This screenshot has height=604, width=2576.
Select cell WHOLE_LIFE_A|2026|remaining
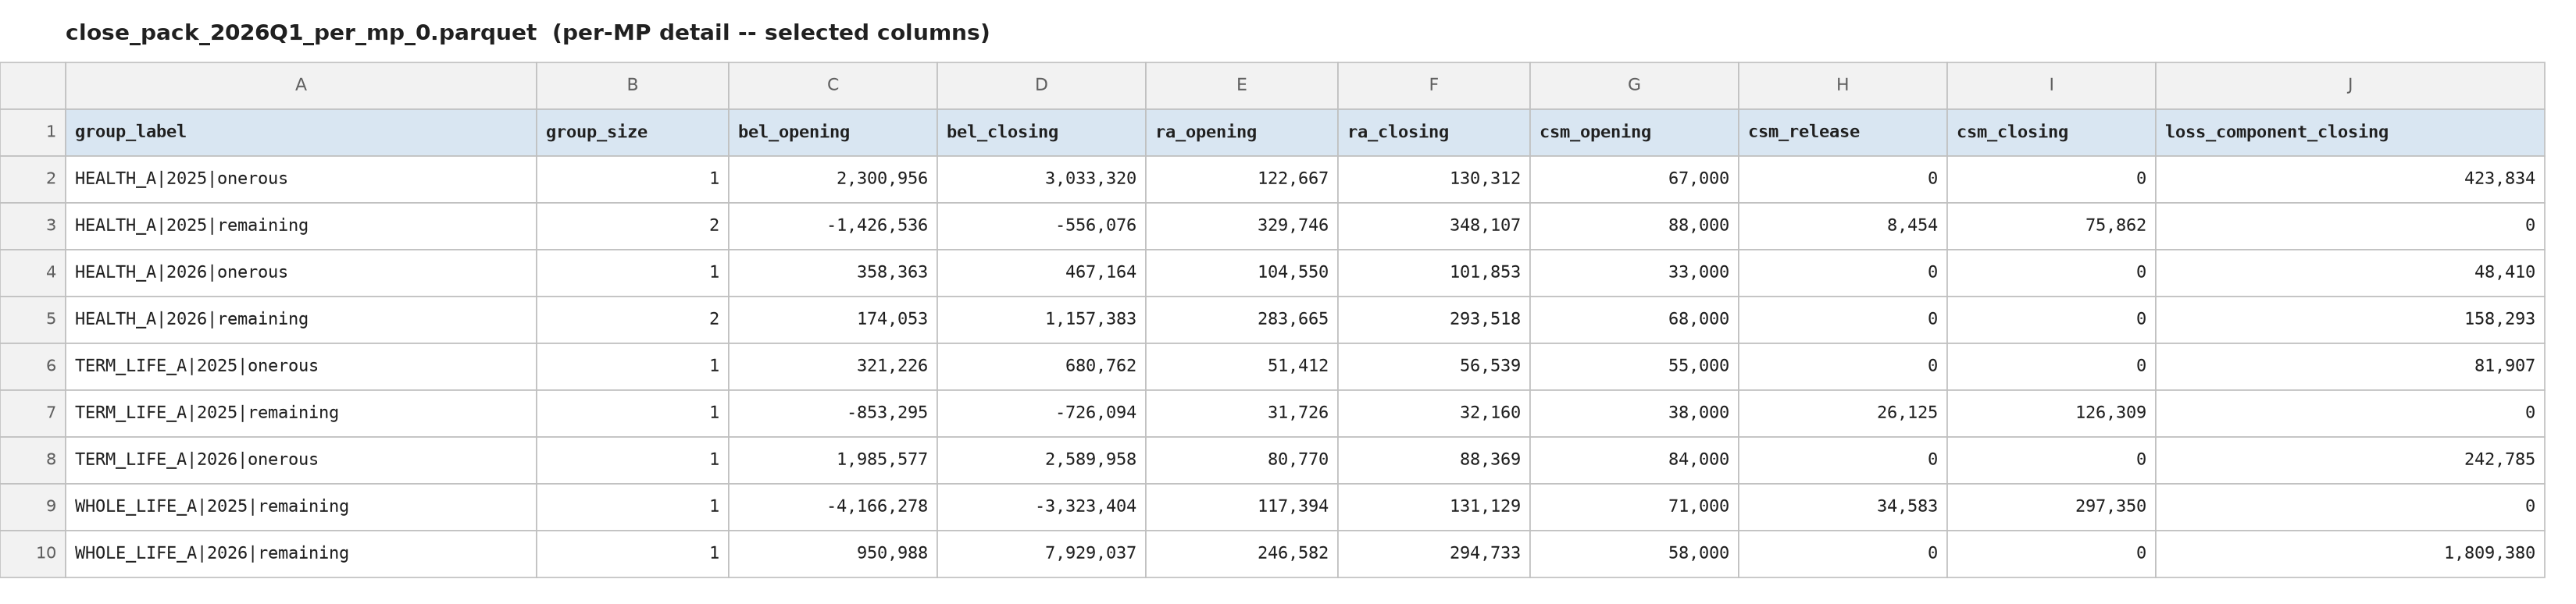(x=301, y=555)
